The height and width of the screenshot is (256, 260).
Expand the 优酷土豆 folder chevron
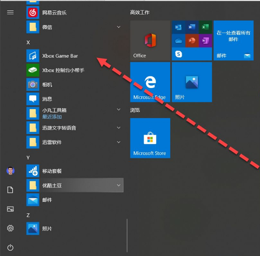click(119, 185)
